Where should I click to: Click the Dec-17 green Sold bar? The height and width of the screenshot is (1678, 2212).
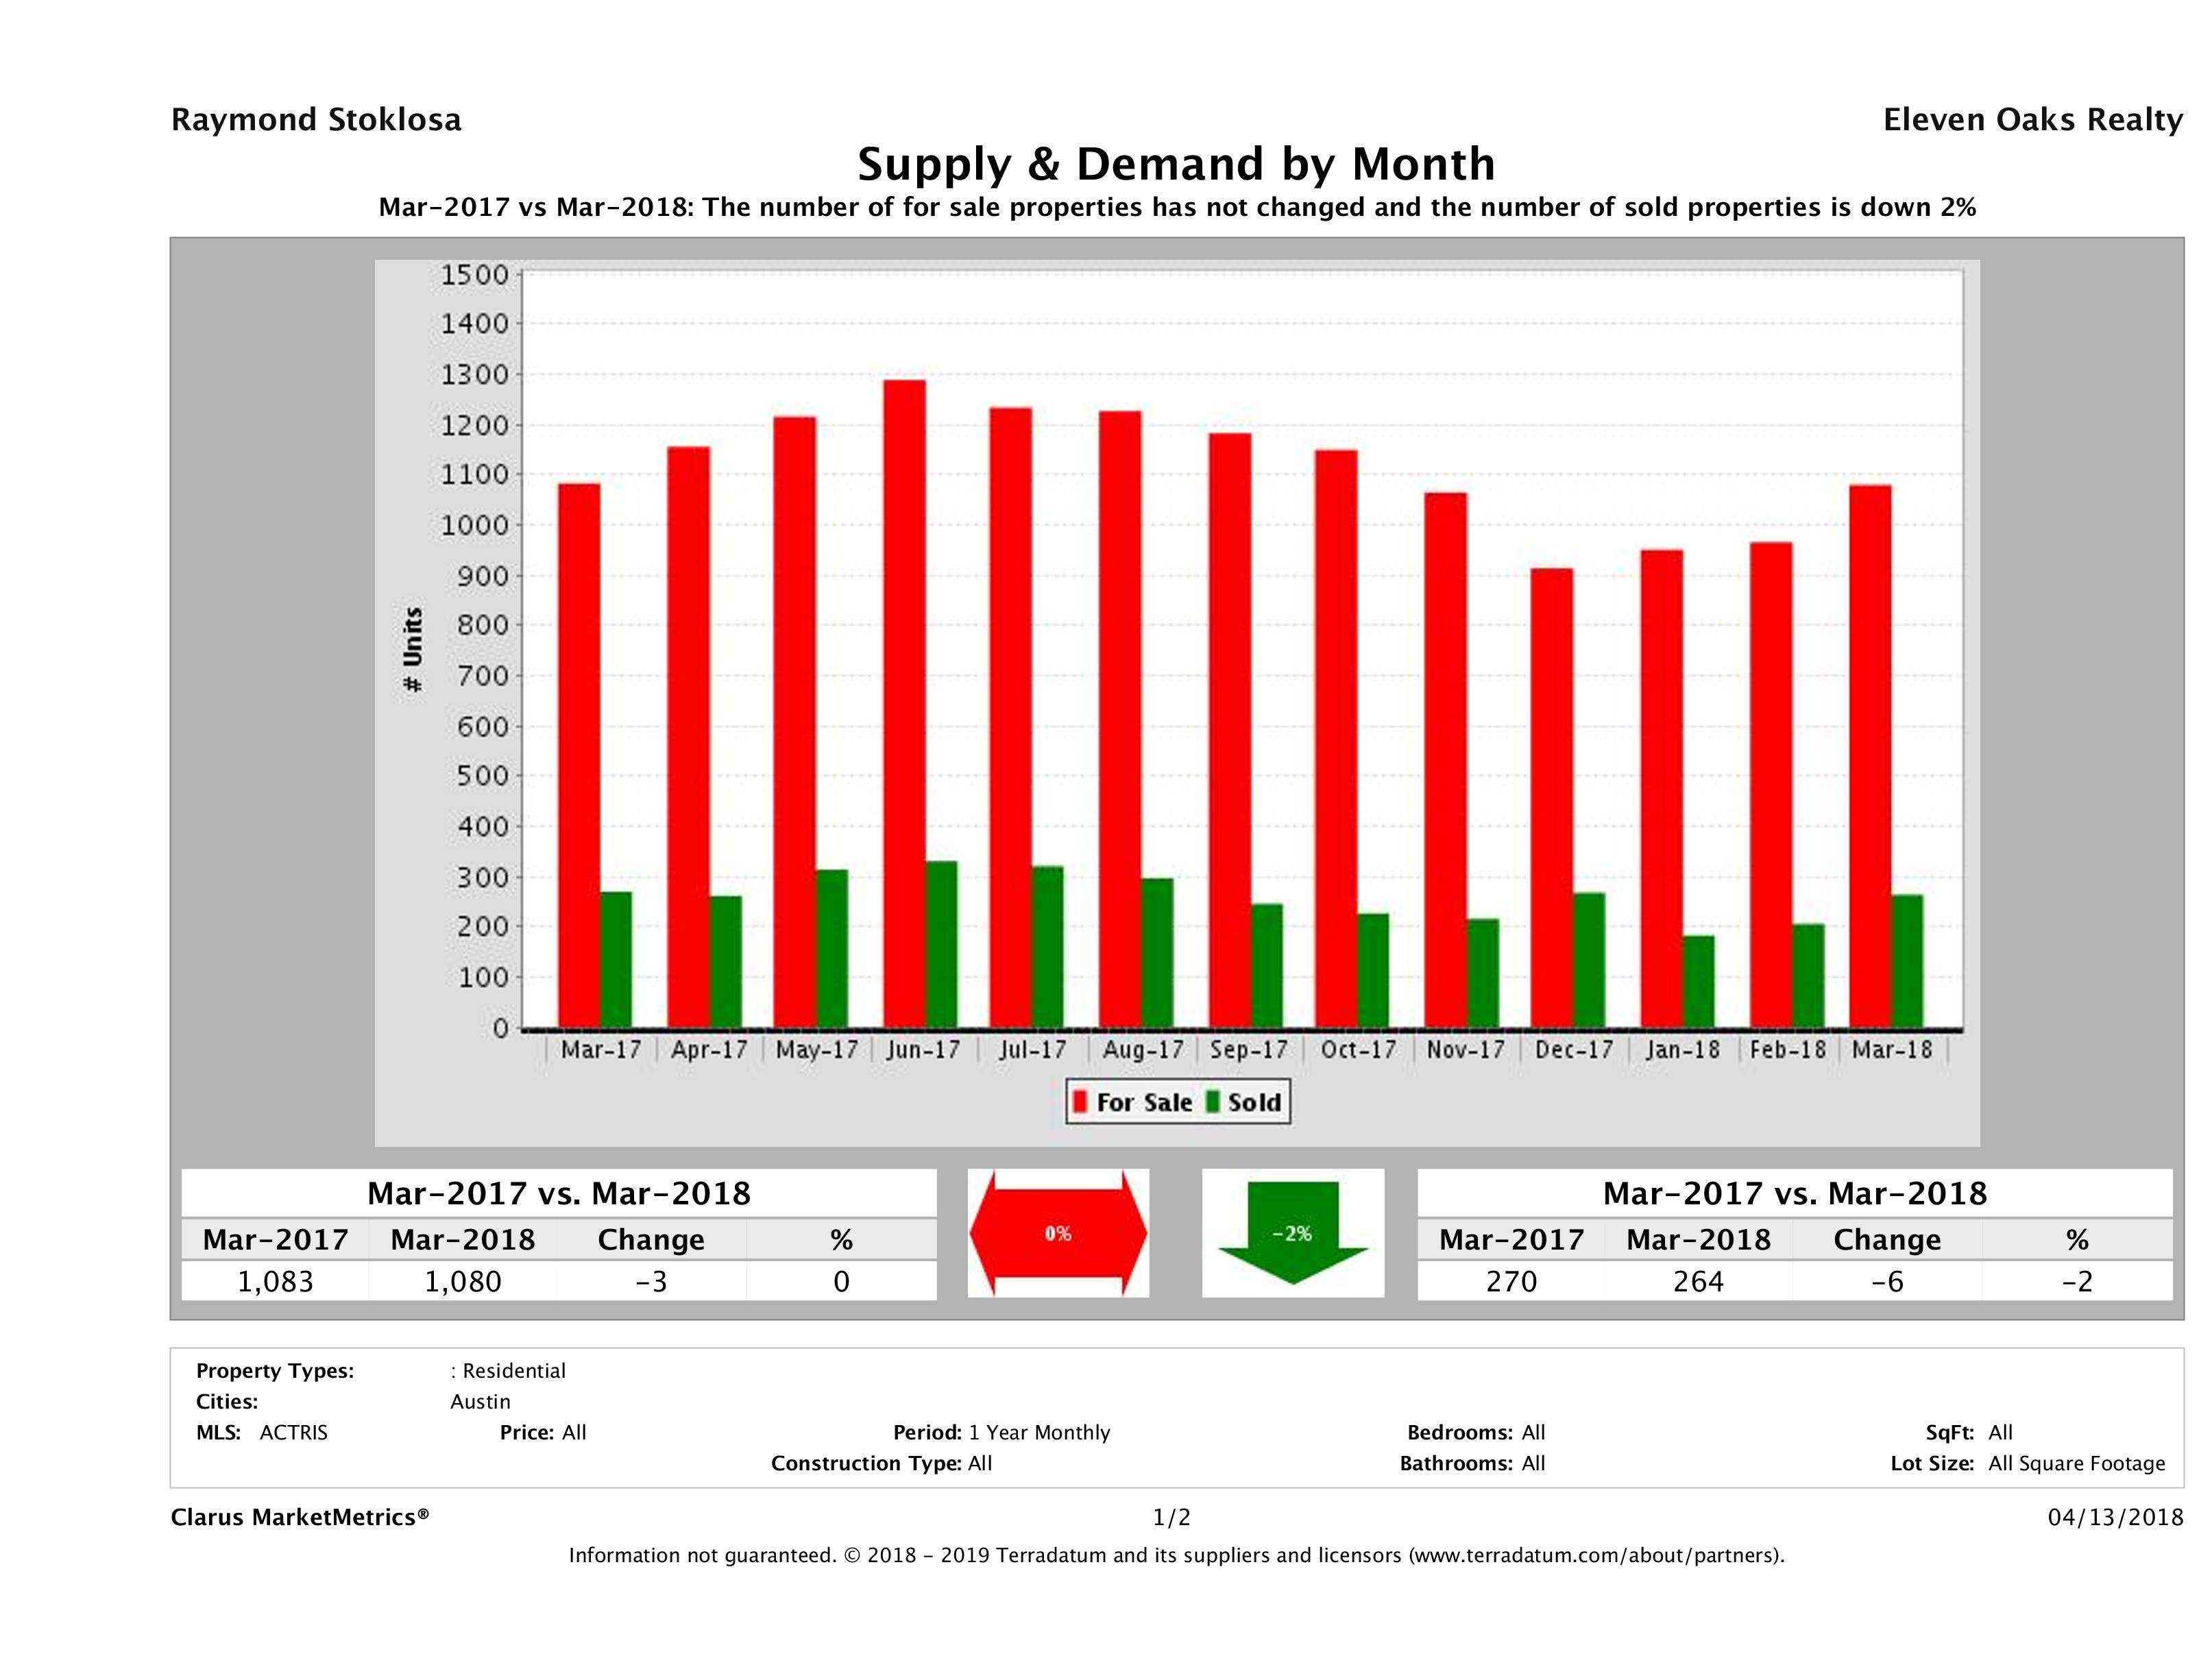click(1589, 960)
